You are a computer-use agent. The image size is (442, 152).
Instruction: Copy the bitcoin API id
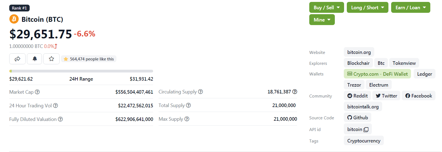coord(366,130)
